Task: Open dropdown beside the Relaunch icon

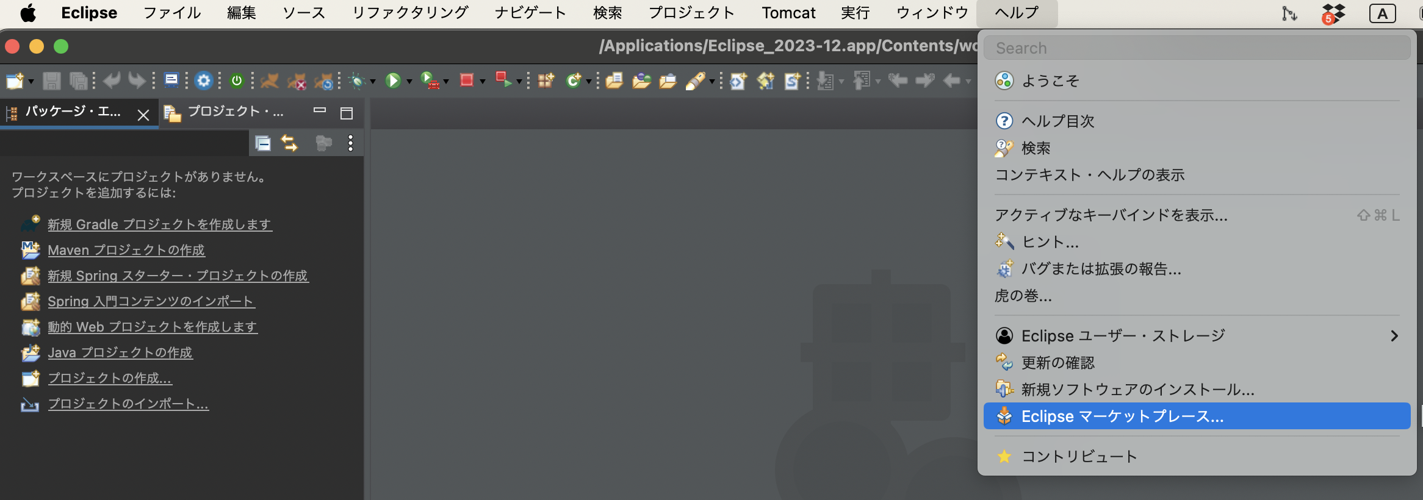Action: point(519,82)
